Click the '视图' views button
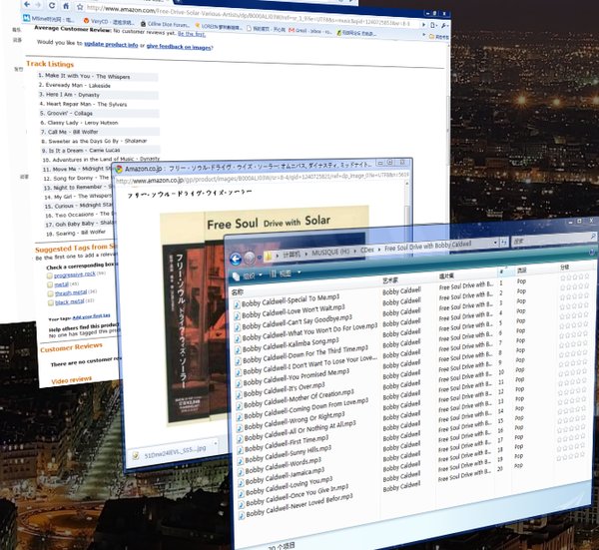Screen dimensions: 599x550 [x=281, y=274]
